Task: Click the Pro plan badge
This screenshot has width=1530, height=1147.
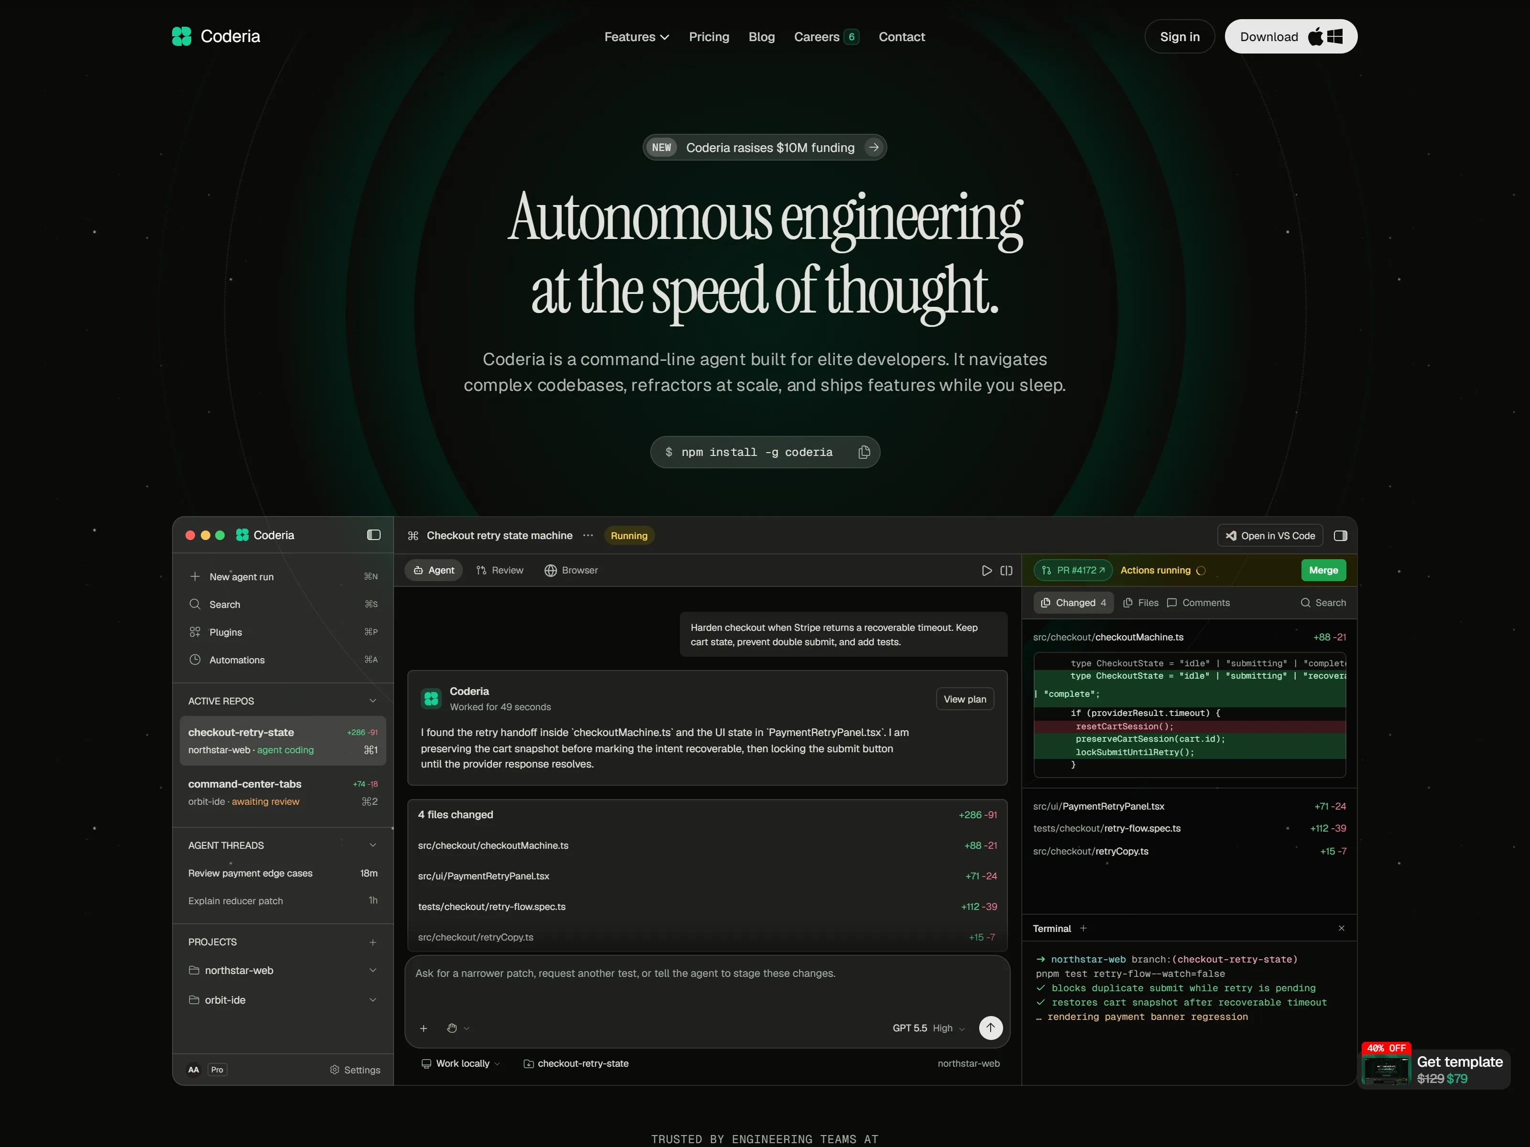Action: coord(217,1070)
